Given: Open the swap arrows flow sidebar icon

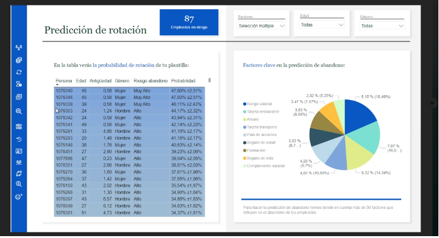Looking at the screenshot, I should point(19,174).
